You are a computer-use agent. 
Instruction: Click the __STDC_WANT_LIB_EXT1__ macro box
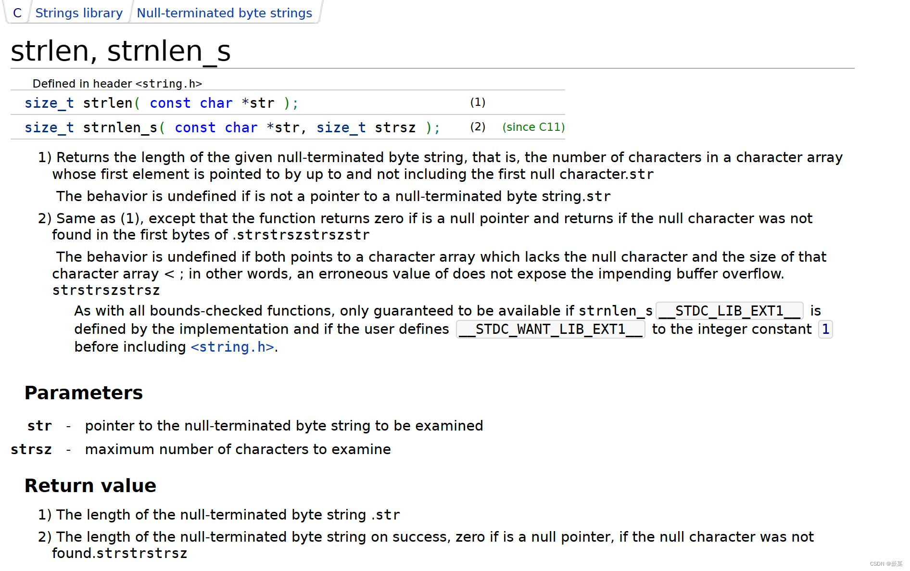(551, 329)
